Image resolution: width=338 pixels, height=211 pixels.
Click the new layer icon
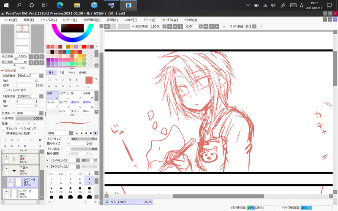pos(5,140)
